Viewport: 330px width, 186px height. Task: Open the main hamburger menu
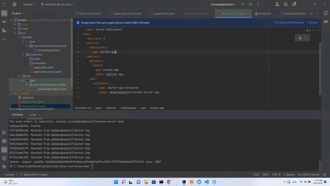(14, 4)
